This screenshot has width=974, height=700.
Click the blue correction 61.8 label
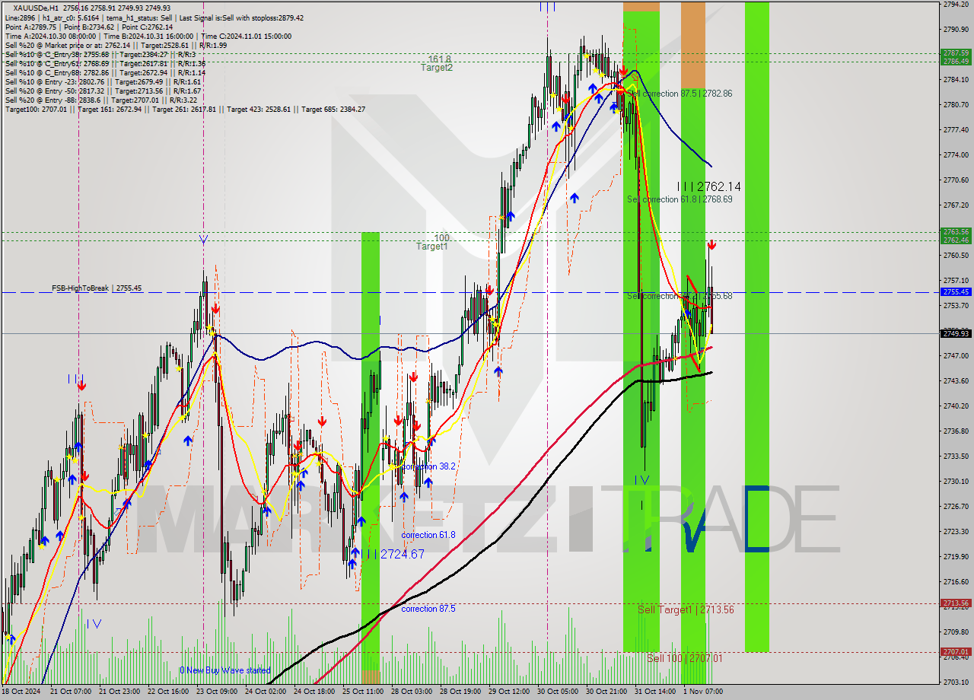[428, 535]
